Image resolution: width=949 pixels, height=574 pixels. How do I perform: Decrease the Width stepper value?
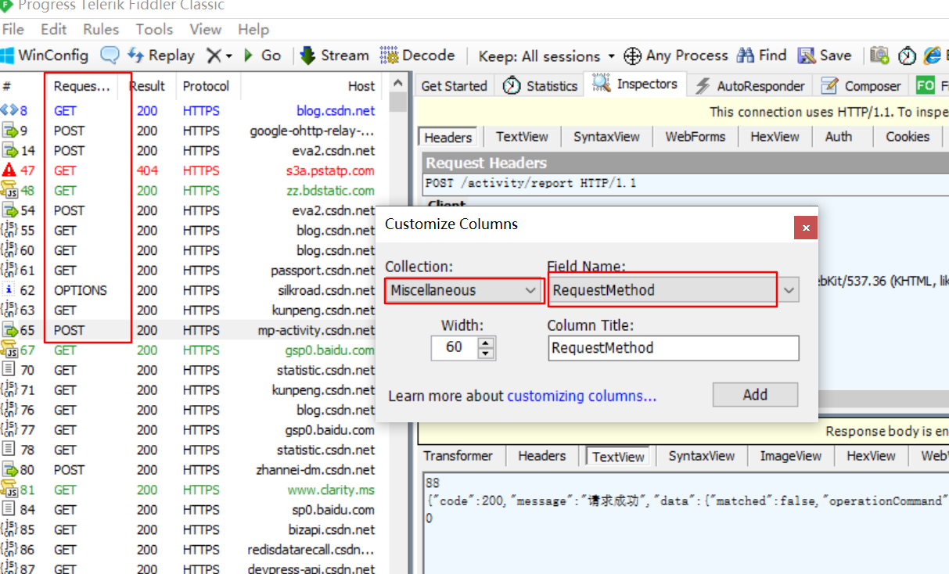487,353
